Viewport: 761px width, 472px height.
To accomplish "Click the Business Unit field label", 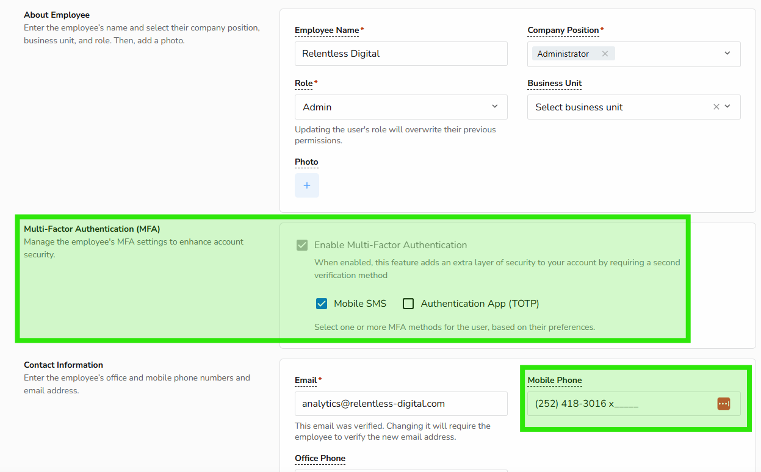I will tap(555, 83).
